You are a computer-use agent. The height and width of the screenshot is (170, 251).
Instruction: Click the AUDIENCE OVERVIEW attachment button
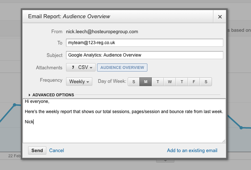122,67
